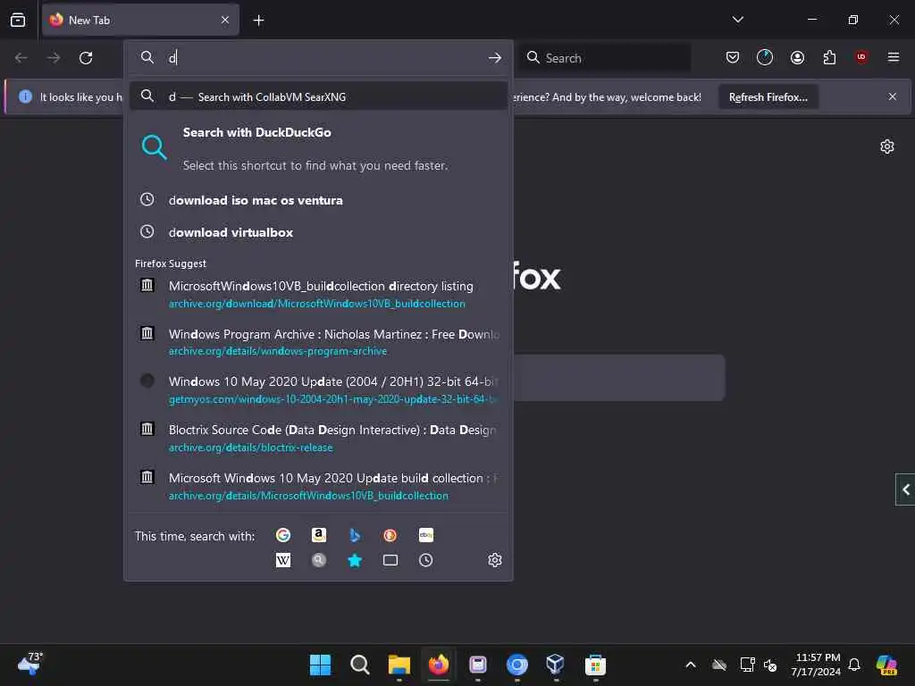Expand the sidebar chevron on right edge
The image size is (915, 686).
[906, 489]
